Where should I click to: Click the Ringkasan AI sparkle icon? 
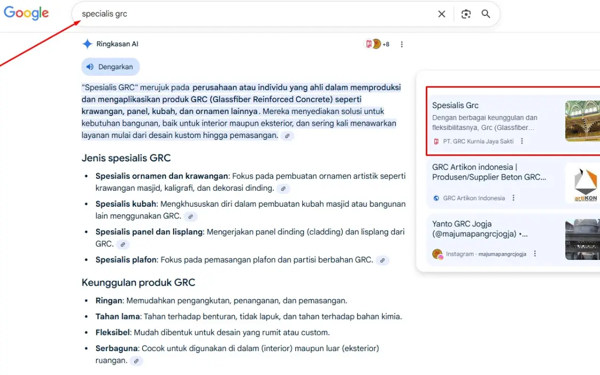pyautogui.click(x=87, y=44)
